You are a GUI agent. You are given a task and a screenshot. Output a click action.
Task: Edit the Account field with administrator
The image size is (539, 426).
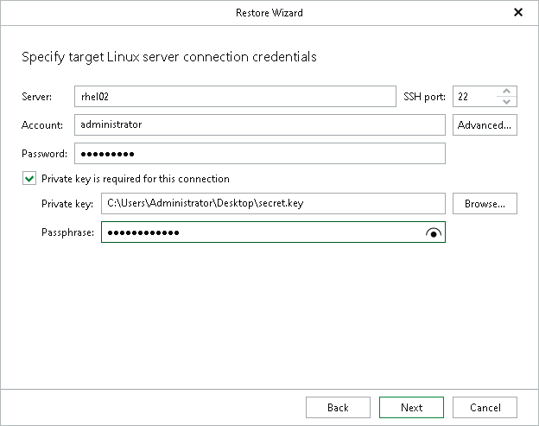coord(260,124)
